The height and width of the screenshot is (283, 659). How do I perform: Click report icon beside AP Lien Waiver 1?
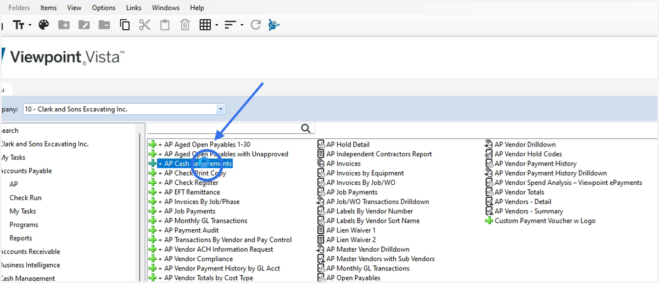321,230
